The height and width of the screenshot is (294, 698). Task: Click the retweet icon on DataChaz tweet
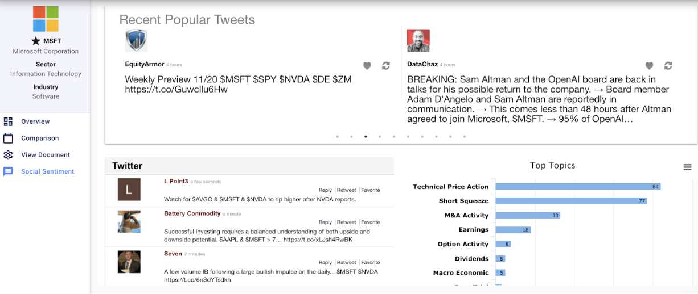668,66
